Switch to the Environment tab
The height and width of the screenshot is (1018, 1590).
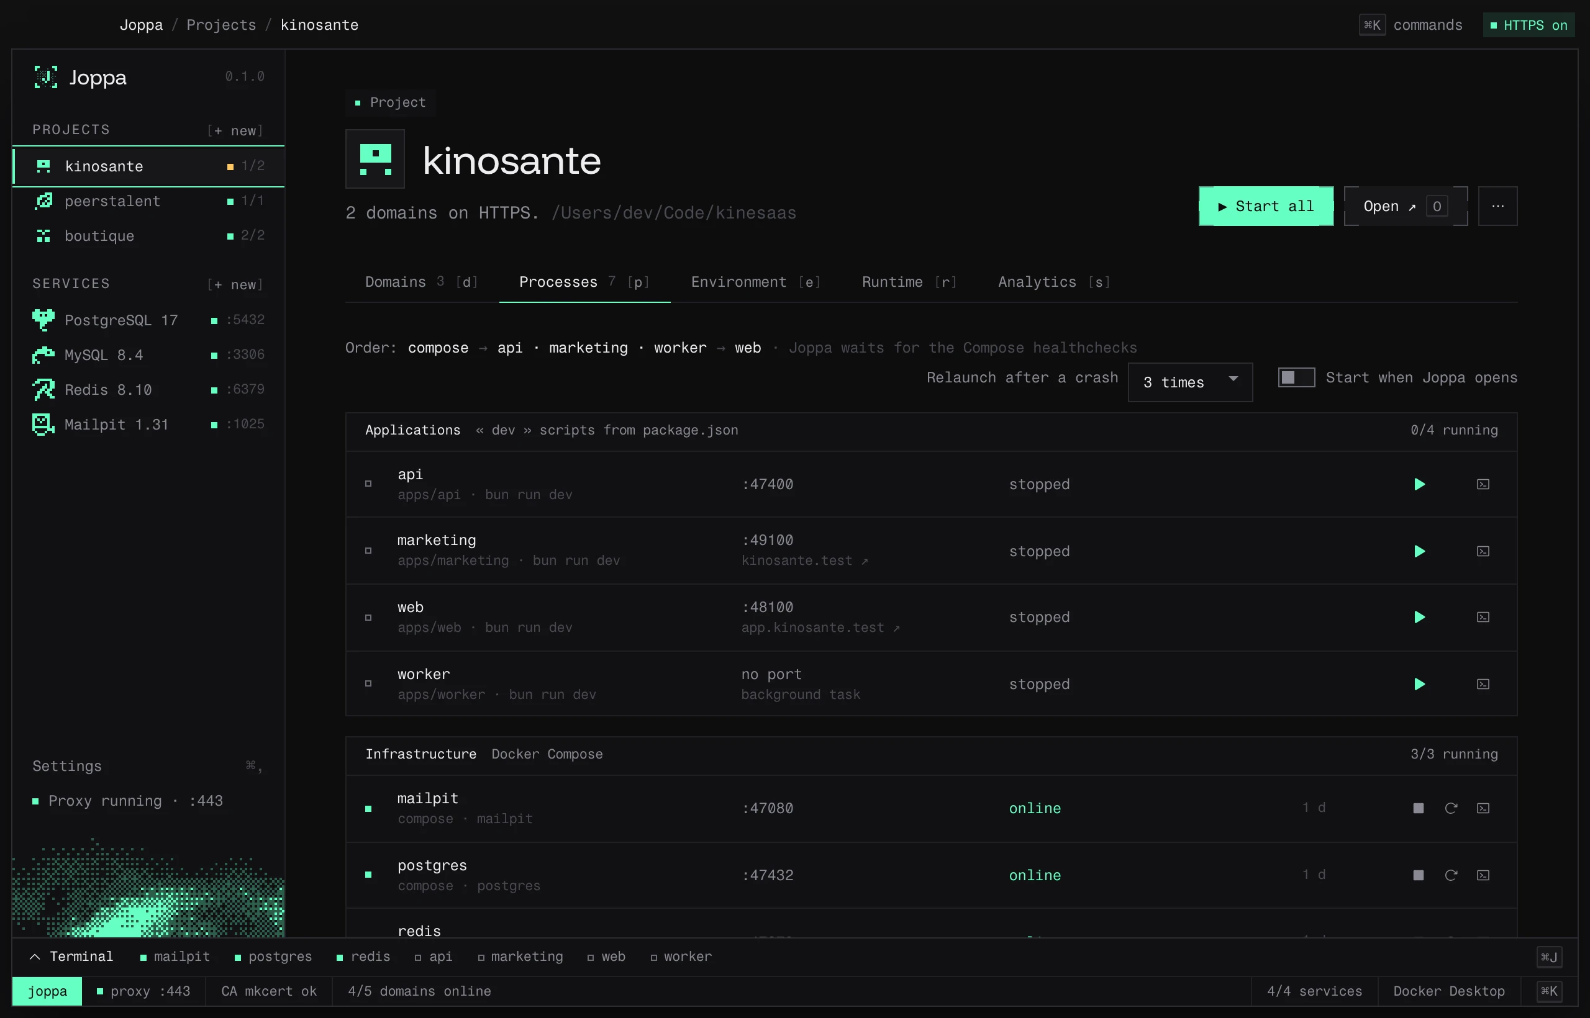click(755, 282)
